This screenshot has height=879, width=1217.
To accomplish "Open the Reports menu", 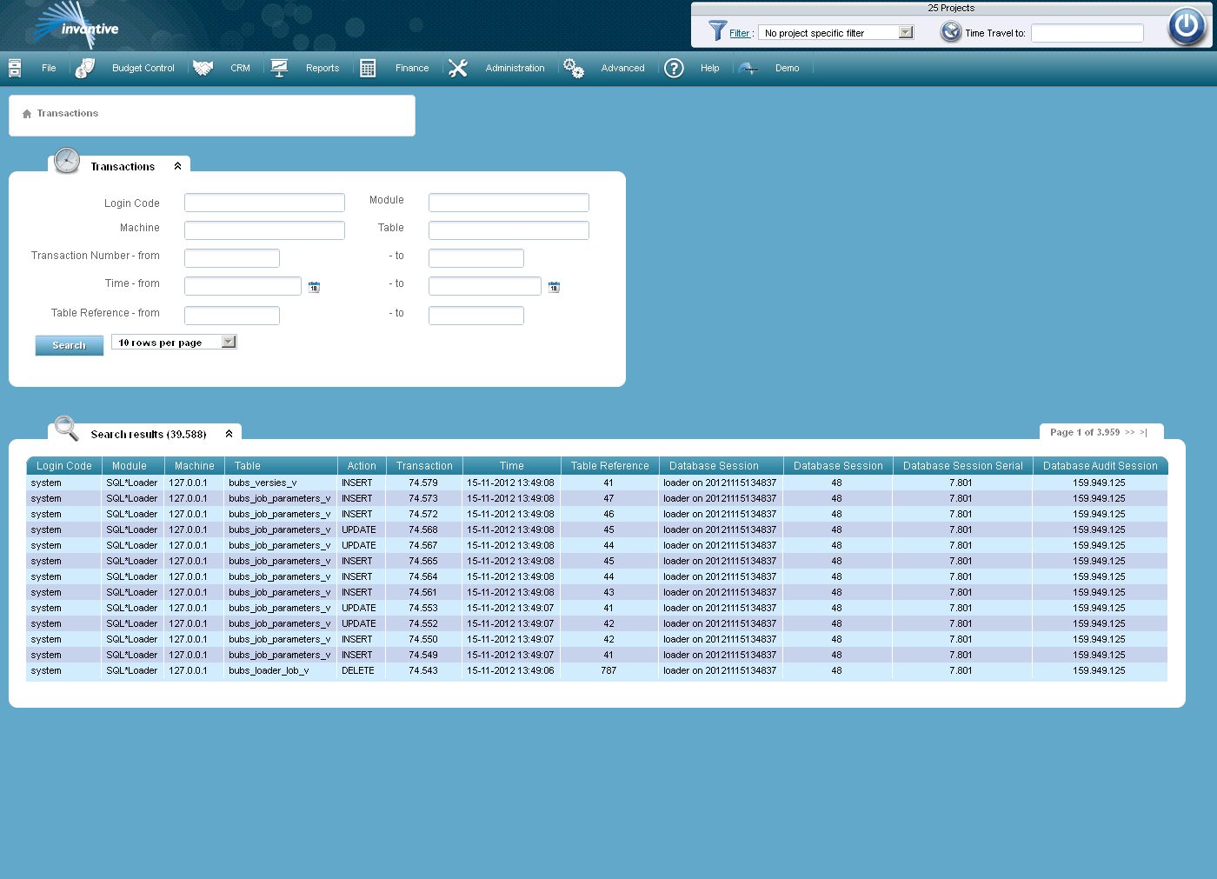I will pyautogui.click(x=323, y=68).
